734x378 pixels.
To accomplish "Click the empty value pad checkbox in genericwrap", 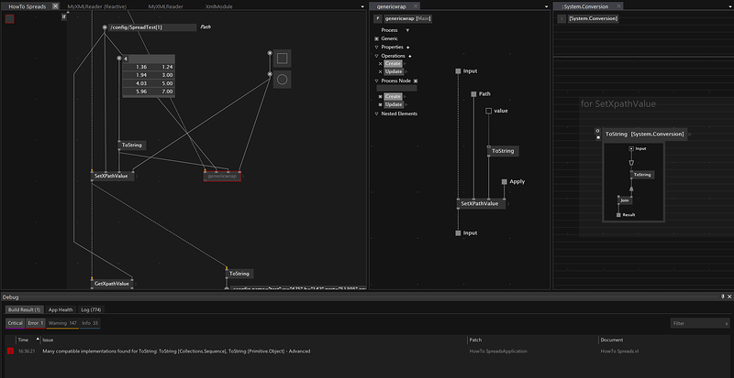I will [x=488, y=111].
